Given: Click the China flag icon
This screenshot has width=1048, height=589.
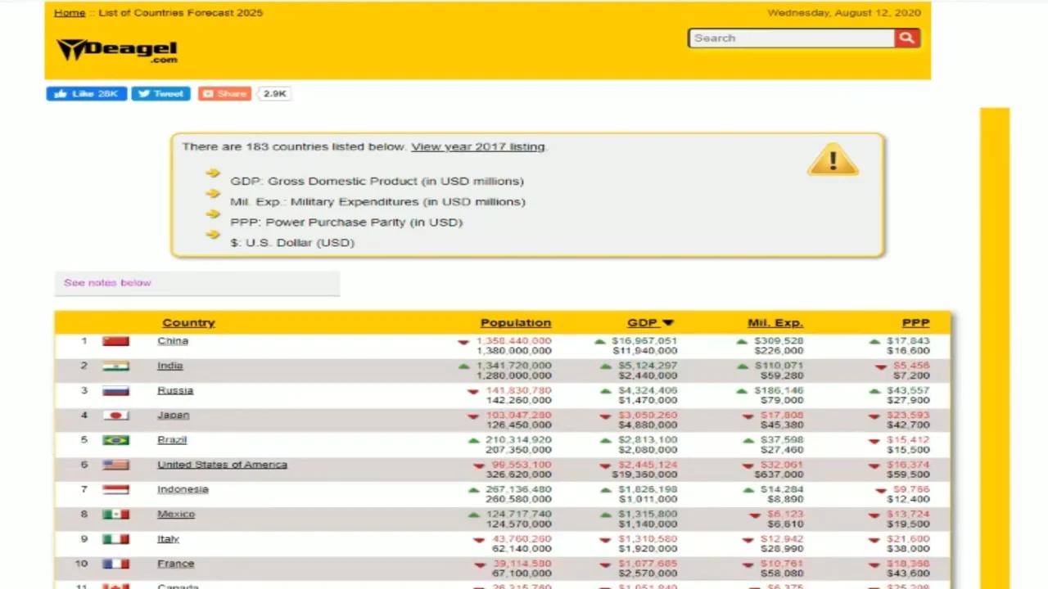Looking at the screenshot, I should point(115,341).
